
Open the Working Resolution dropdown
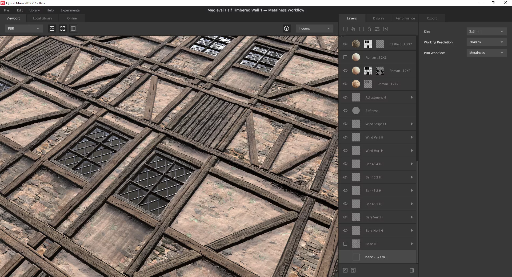point(486,42)
